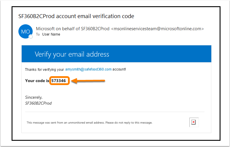
Task: Open the amysmith@safefood360.com email link
Action: tap(88, 69)
